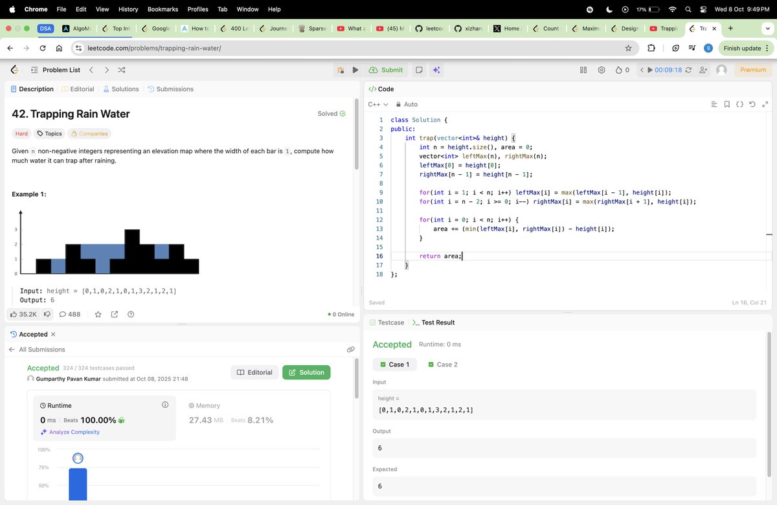Image resolution: width=777 pixels, height=505 pixels.
Task: Reload the page
Action: [43, 48]
